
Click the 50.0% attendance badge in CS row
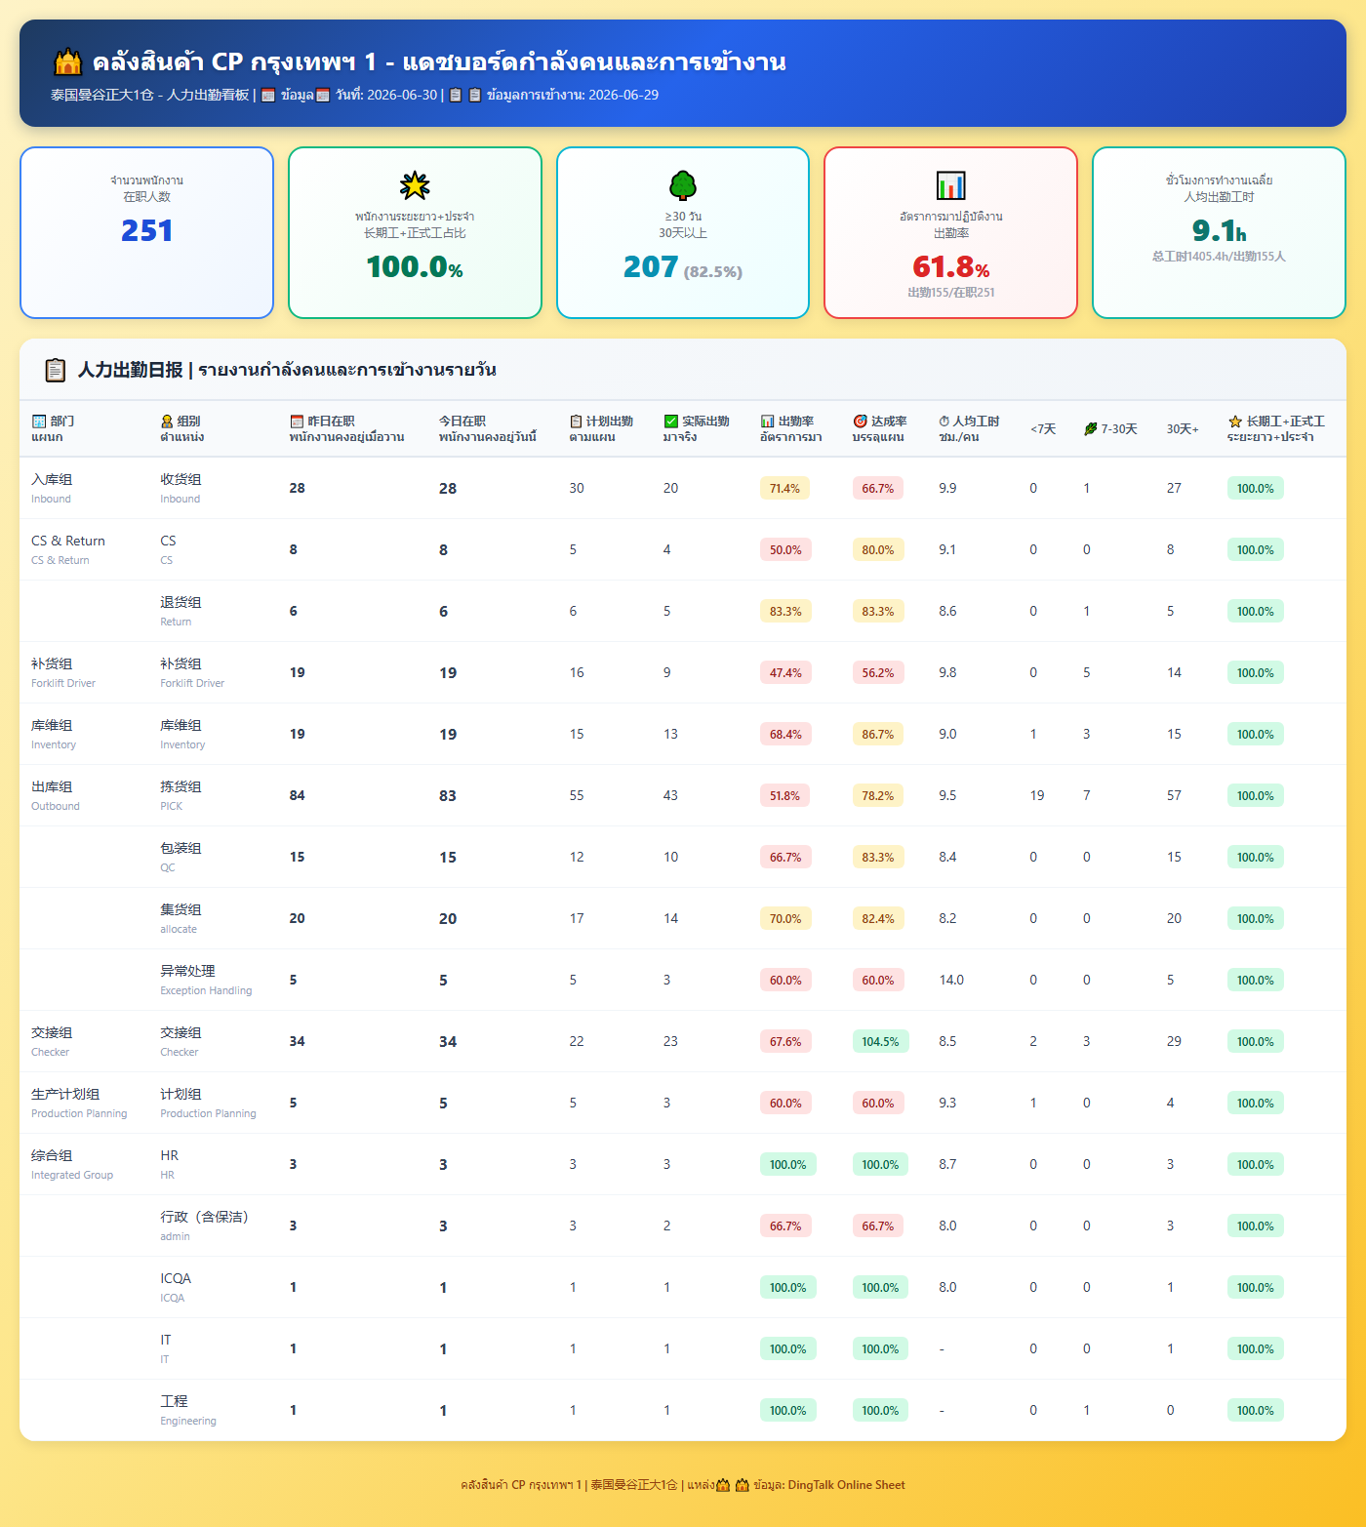pos(785,549)
